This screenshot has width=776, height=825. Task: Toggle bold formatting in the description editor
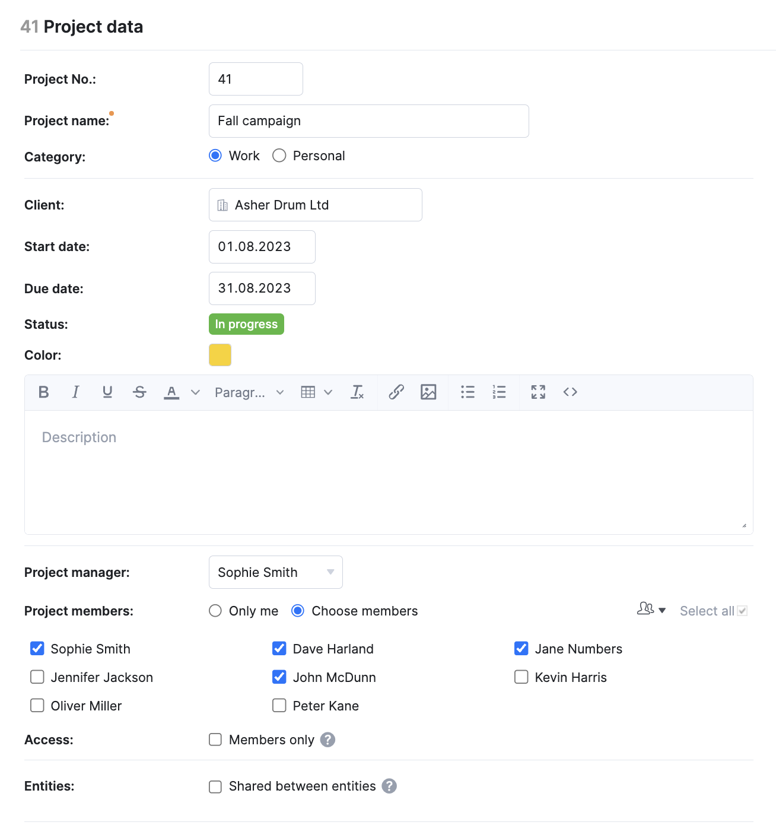43,392
